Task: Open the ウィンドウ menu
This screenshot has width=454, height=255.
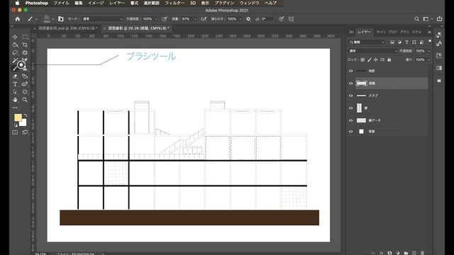Action: (x=249, y=3)
